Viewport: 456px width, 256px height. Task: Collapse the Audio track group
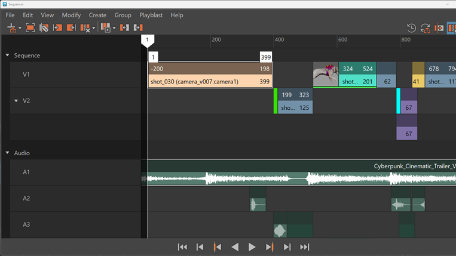pos(8,153)
